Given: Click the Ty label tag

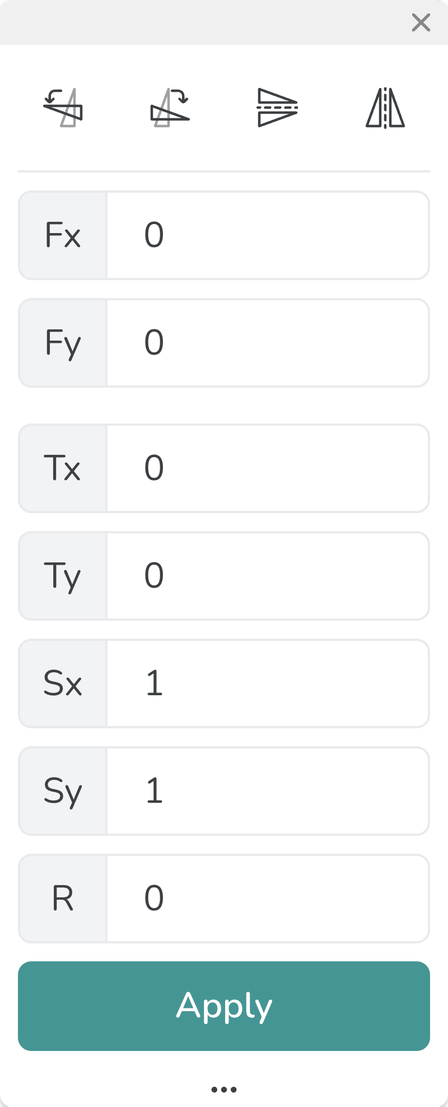Looking at the screenshot, I should pos(63,576).
